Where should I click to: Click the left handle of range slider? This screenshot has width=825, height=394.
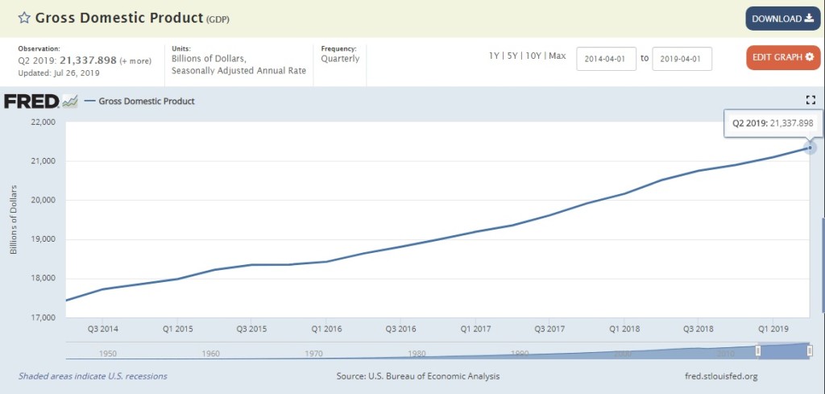pos(757,350)
